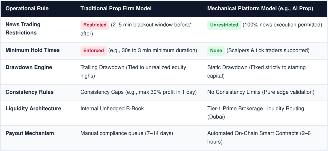Click the red Enforced badge
Screen dimensions: 328x151
(93, 51)
